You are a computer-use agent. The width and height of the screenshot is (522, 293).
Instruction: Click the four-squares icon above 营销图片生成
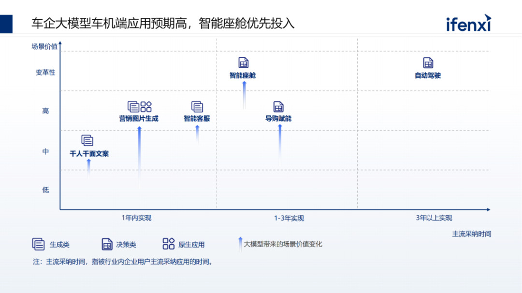click(x=146, y=107)
